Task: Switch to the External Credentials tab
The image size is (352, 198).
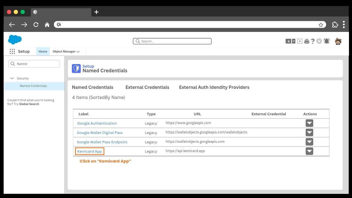Action: click(147, 87)
